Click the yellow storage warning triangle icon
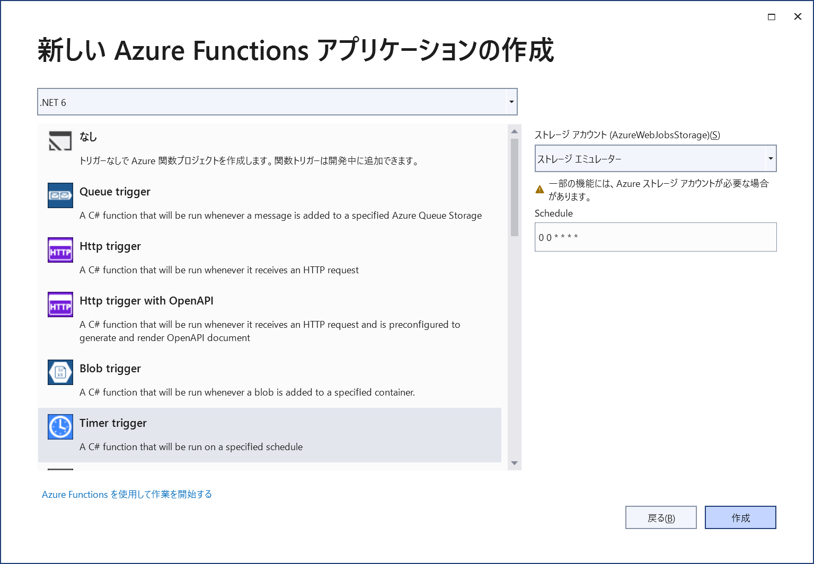The image size is (814, 564). tap(539, 190)
